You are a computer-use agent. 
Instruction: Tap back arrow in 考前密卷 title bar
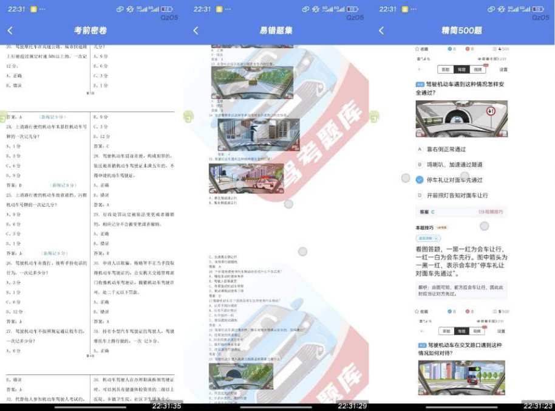(11, 29)
